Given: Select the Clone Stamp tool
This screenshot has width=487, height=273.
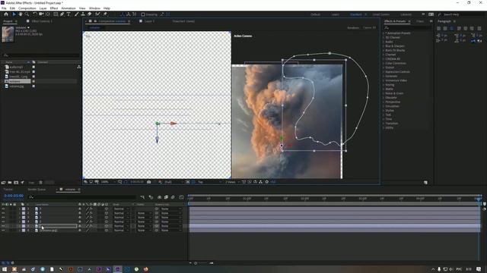Looking at the screenshot, I should [x=83, y=14].
